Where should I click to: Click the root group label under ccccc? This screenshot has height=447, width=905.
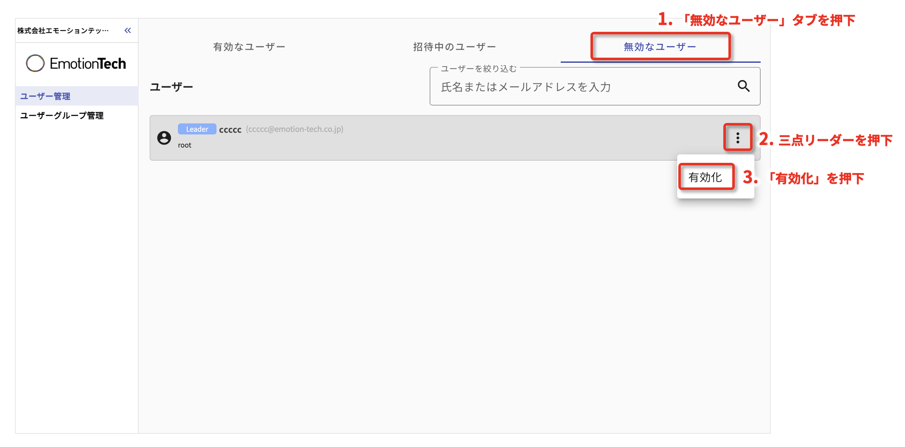pos(185,145)
